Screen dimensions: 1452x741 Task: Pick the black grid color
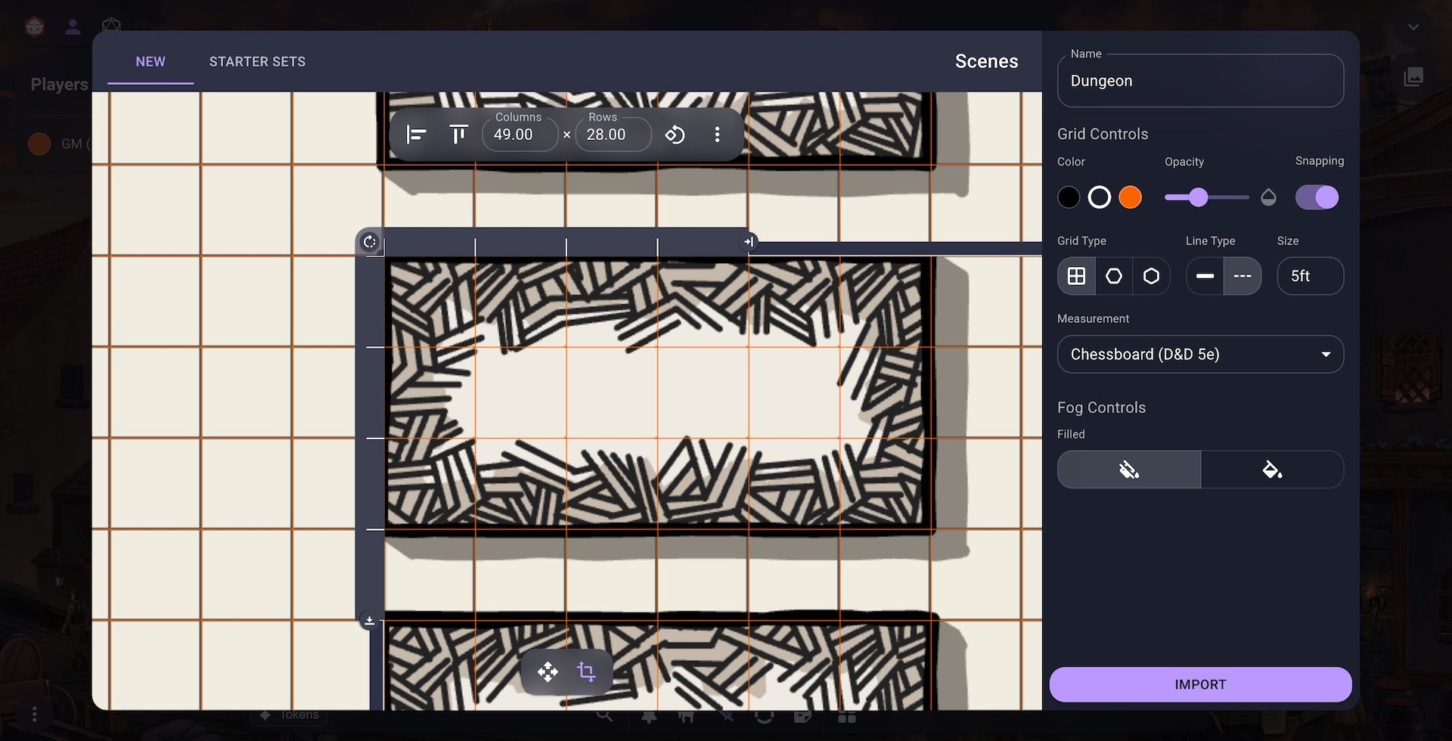1069,197
